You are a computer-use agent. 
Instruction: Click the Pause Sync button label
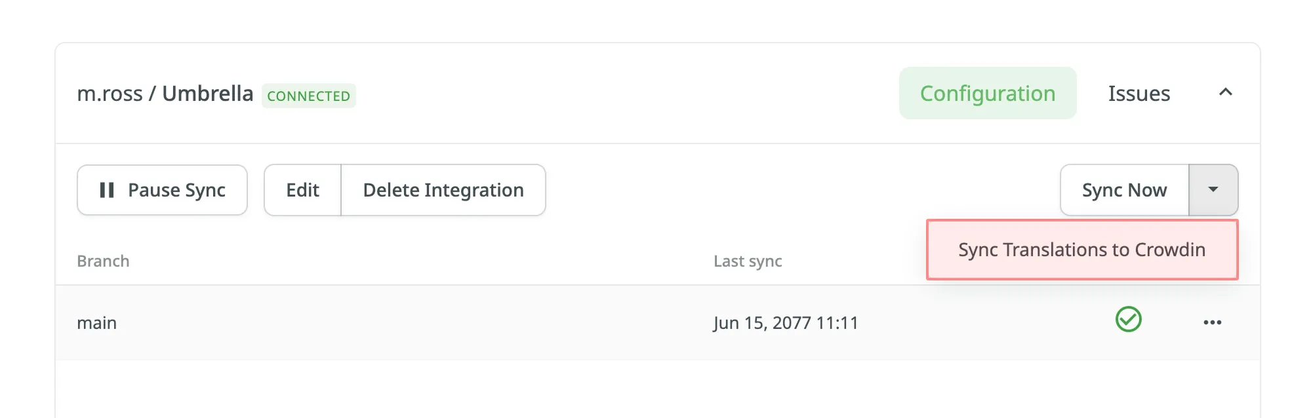click(177, 190)
